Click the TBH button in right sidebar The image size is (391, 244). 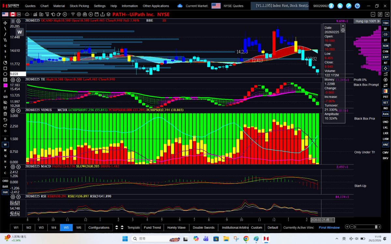pyautogui.click(x=385, y=23)
